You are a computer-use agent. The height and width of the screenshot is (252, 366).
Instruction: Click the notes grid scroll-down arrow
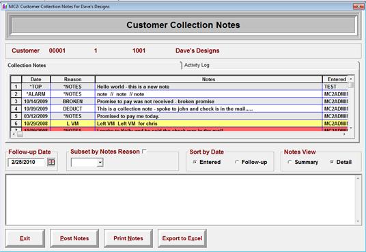point(350,128)
